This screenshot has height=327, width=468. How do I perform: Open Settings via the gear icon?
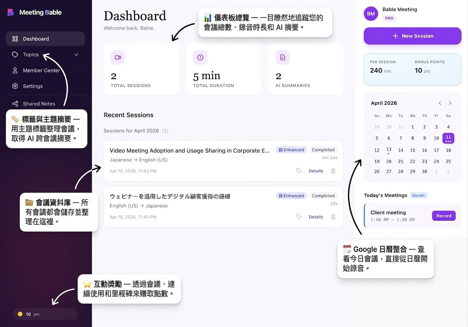pyautogui.click(x=14, y=86)
